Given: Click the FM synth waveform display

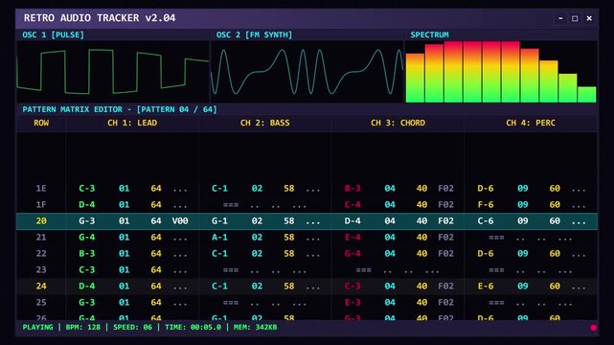Looking at the screenshot, I should coord(307,72).
